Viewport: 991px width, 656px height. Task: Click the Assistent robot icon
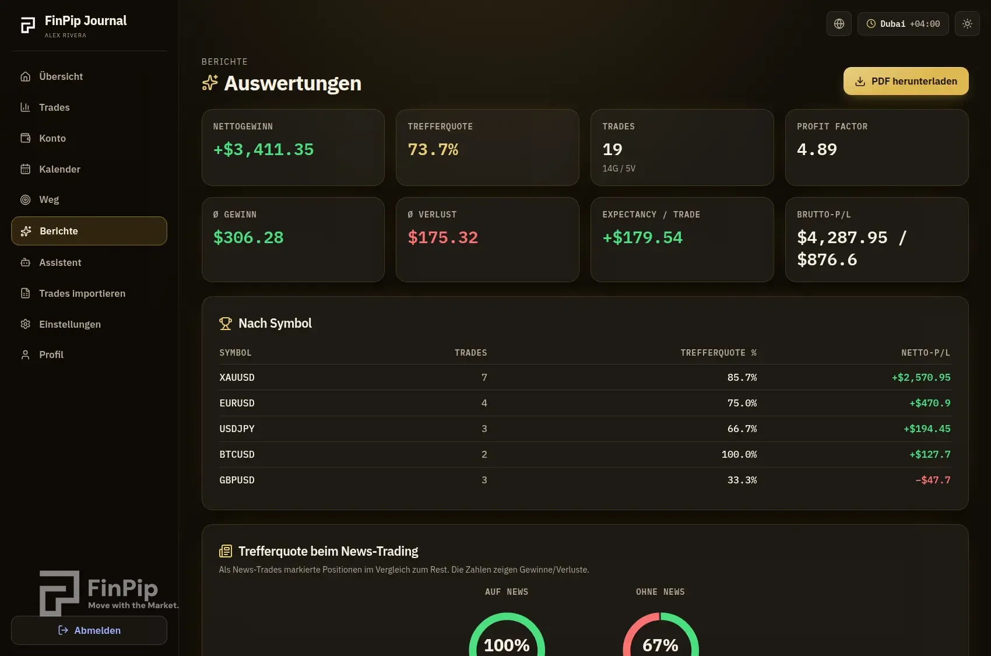pos(25,262)
